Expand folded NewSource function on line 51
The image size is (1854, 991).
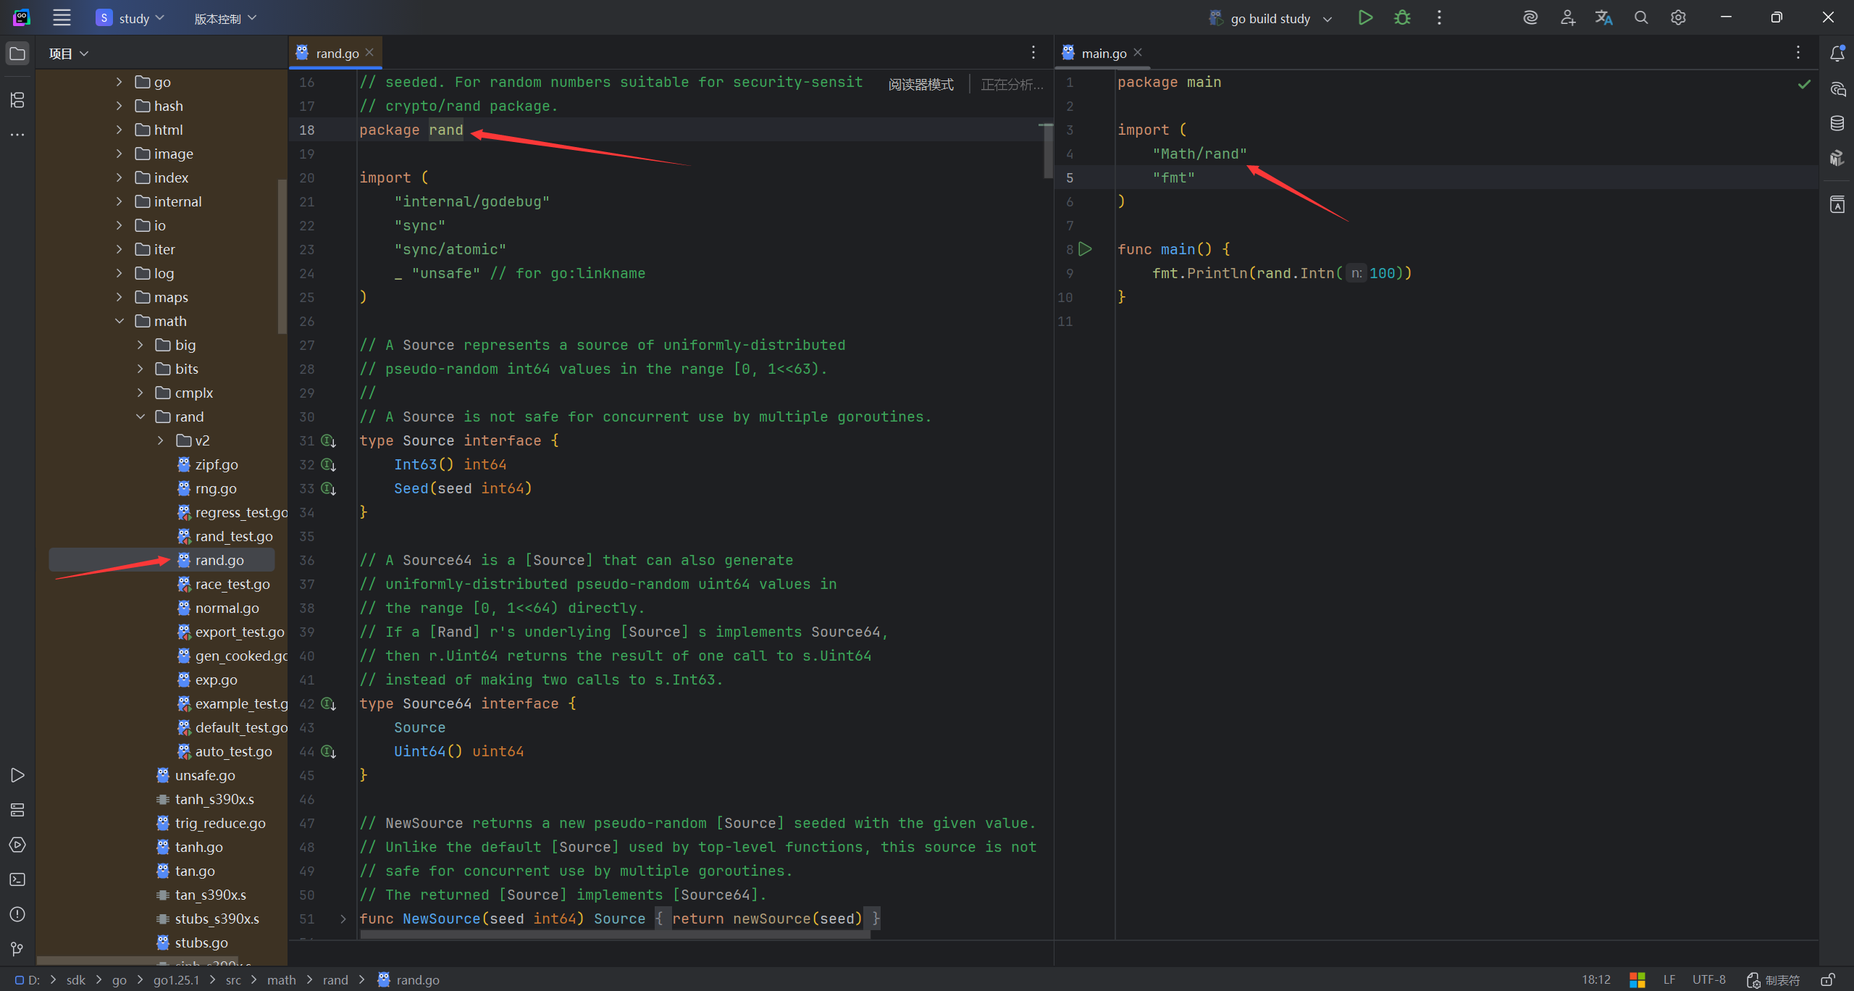[x=343, y=919]
